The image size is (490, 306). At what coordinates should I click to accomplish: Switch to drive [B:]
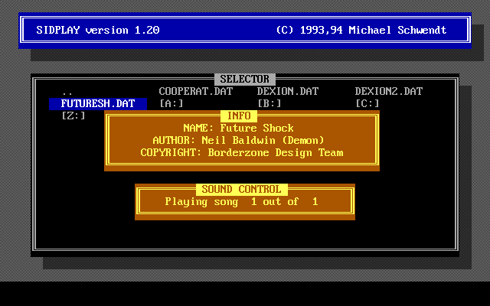[x=269, y=104]
